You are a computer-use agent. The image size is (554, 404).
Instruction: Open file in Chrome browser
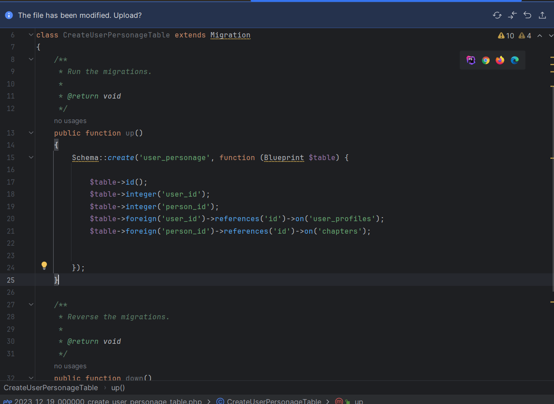pyautogui.click(x=486, y=60)
